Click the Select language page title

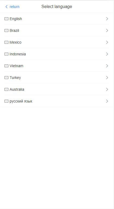(57, 6)
